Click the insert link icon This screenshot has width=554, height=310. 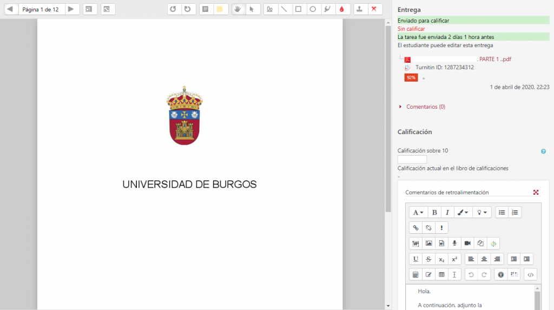416,228
